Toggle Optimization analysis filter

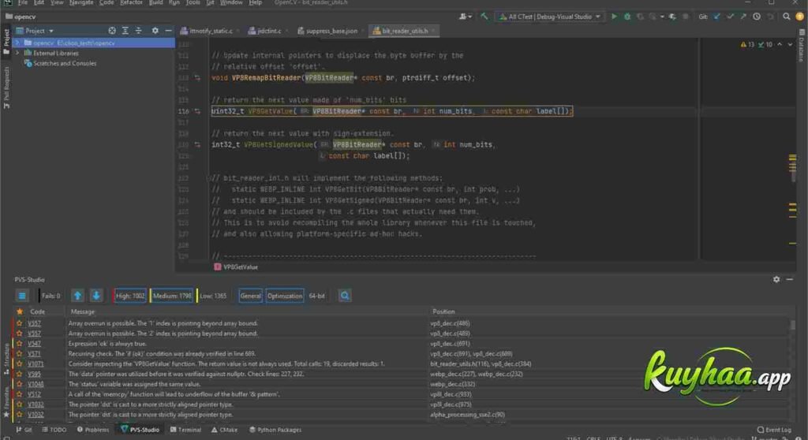(x=284, y=296)
